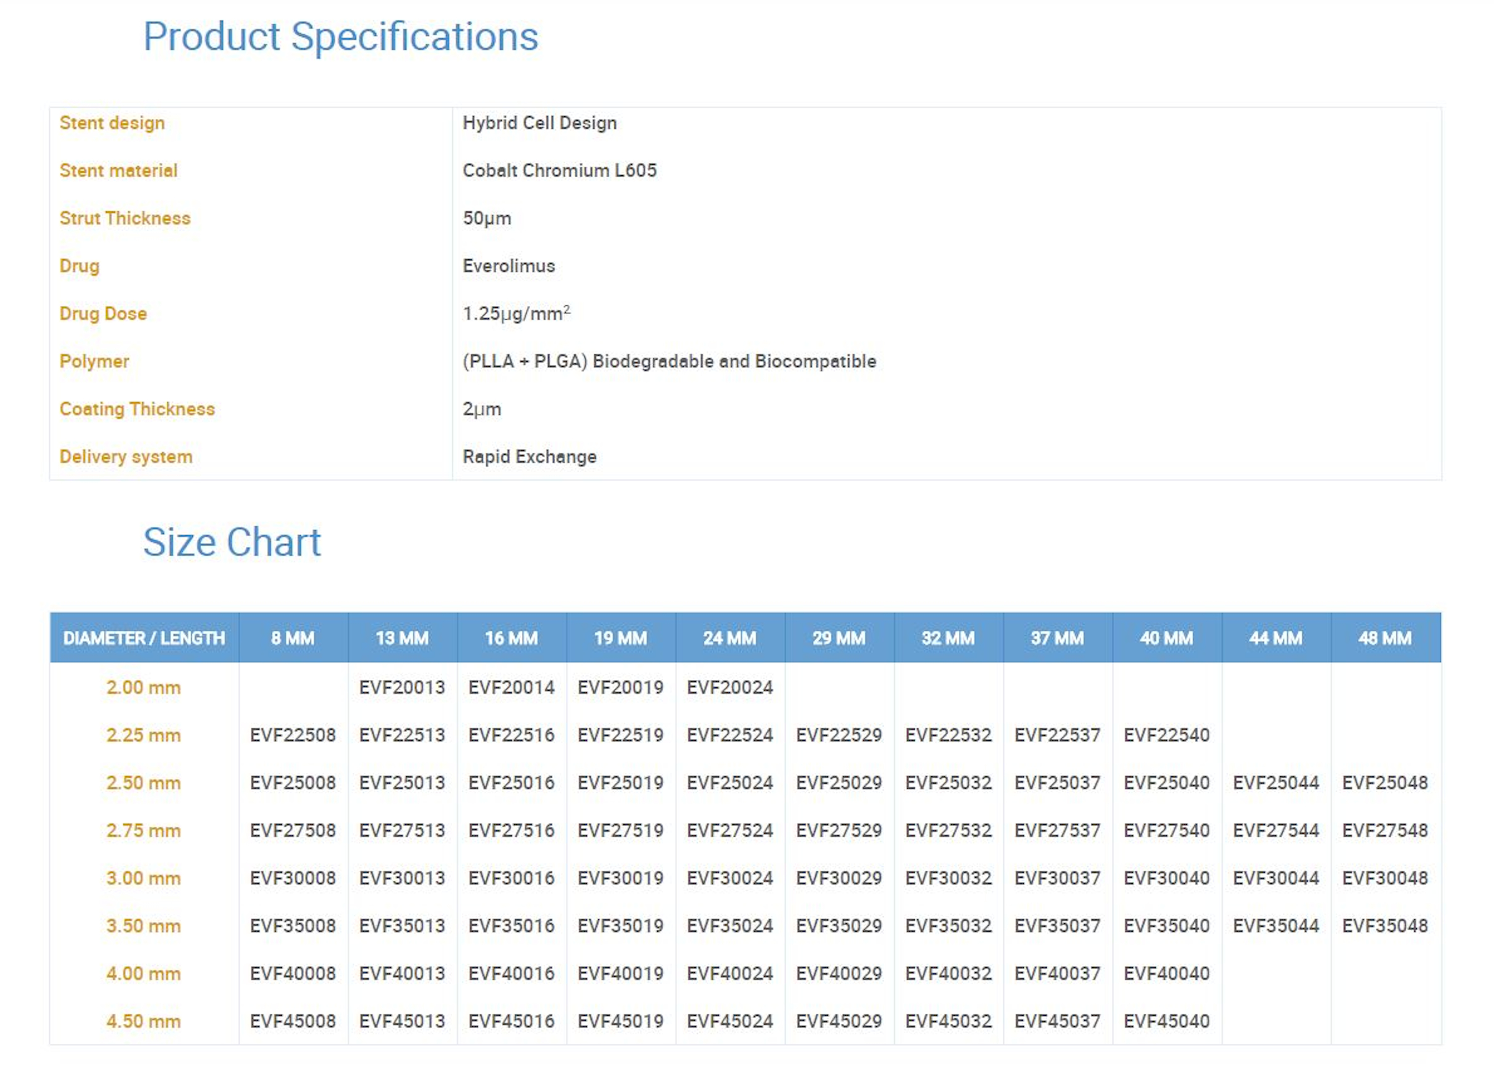This screenshot has width=1494, height=1068.
Task: Select the 4.00 mm diameter row label
Action: click(x=144, y=973)
